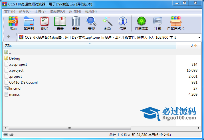Click the size value 16,098
The image size is (204, 140).
(x=192, y=70)
